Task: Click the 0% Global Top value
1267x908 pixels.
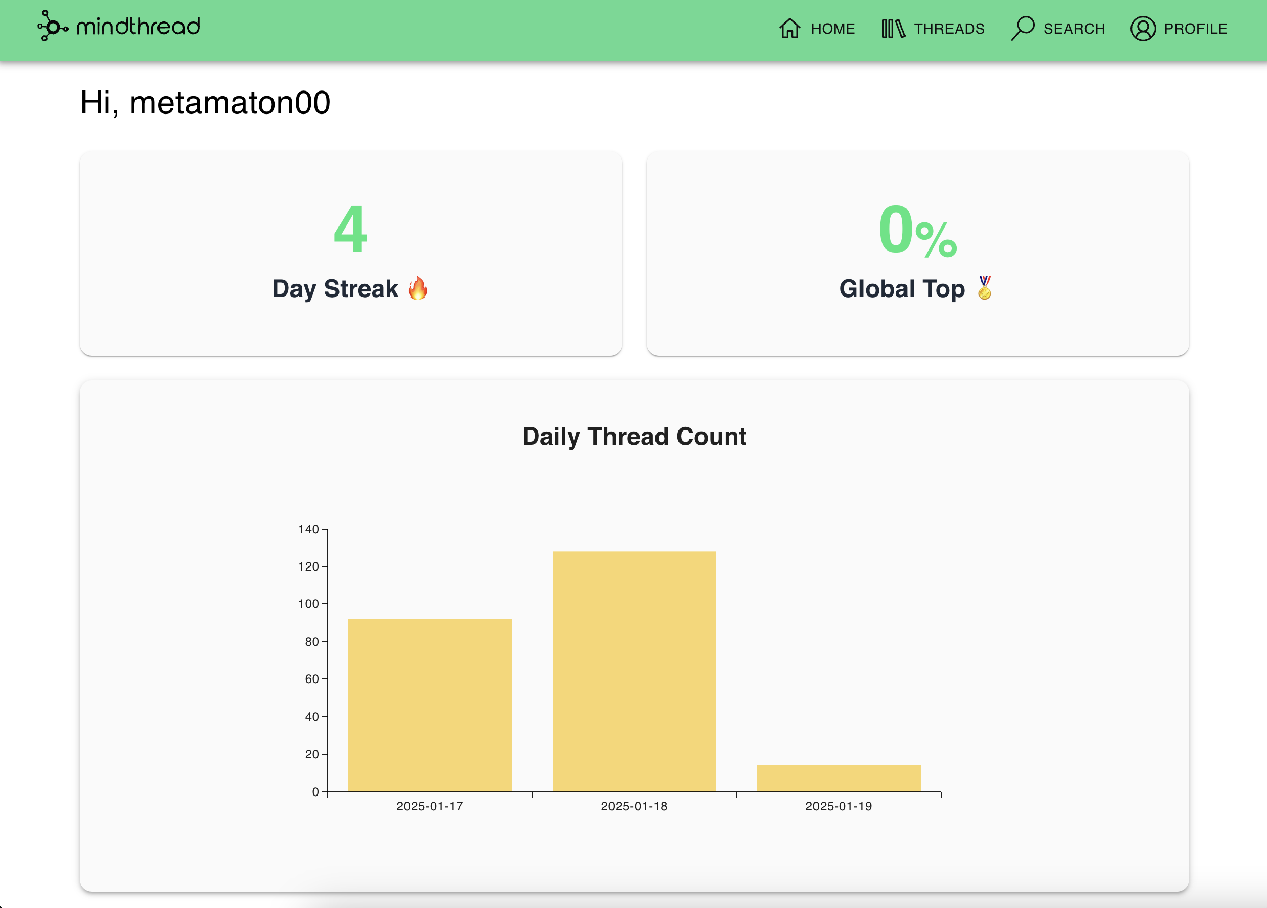Action: 917,230
